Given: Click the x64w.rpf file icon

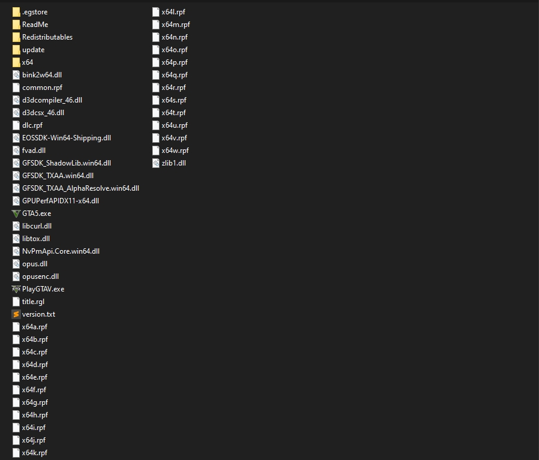Looking at the screenshot, I should coord(156,151).
